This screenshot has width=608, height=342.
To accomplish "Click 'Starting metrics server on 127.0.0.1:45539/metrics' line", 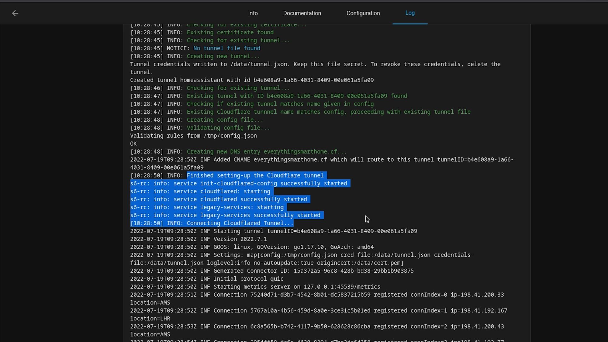I will [255, 287].
